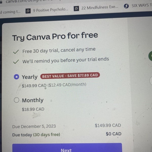Click the green circle at right edge
Image resolution: width=152 pixels, height=152 pixels.
tap(150, 56)
